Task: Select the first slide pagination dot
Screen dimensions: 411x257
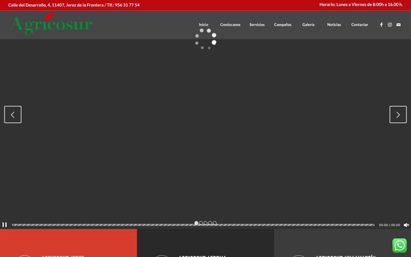Action: (196, 223)
